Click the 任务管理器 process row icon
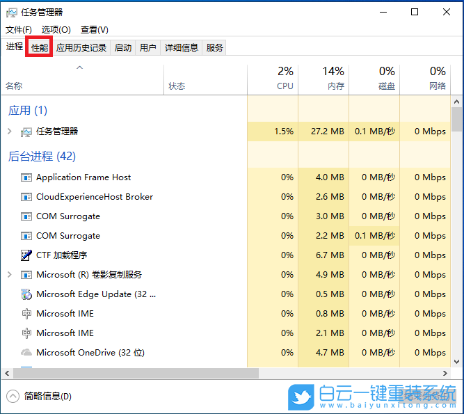The height and width of the screenshot is (414, 464). [x=26, y=132]
